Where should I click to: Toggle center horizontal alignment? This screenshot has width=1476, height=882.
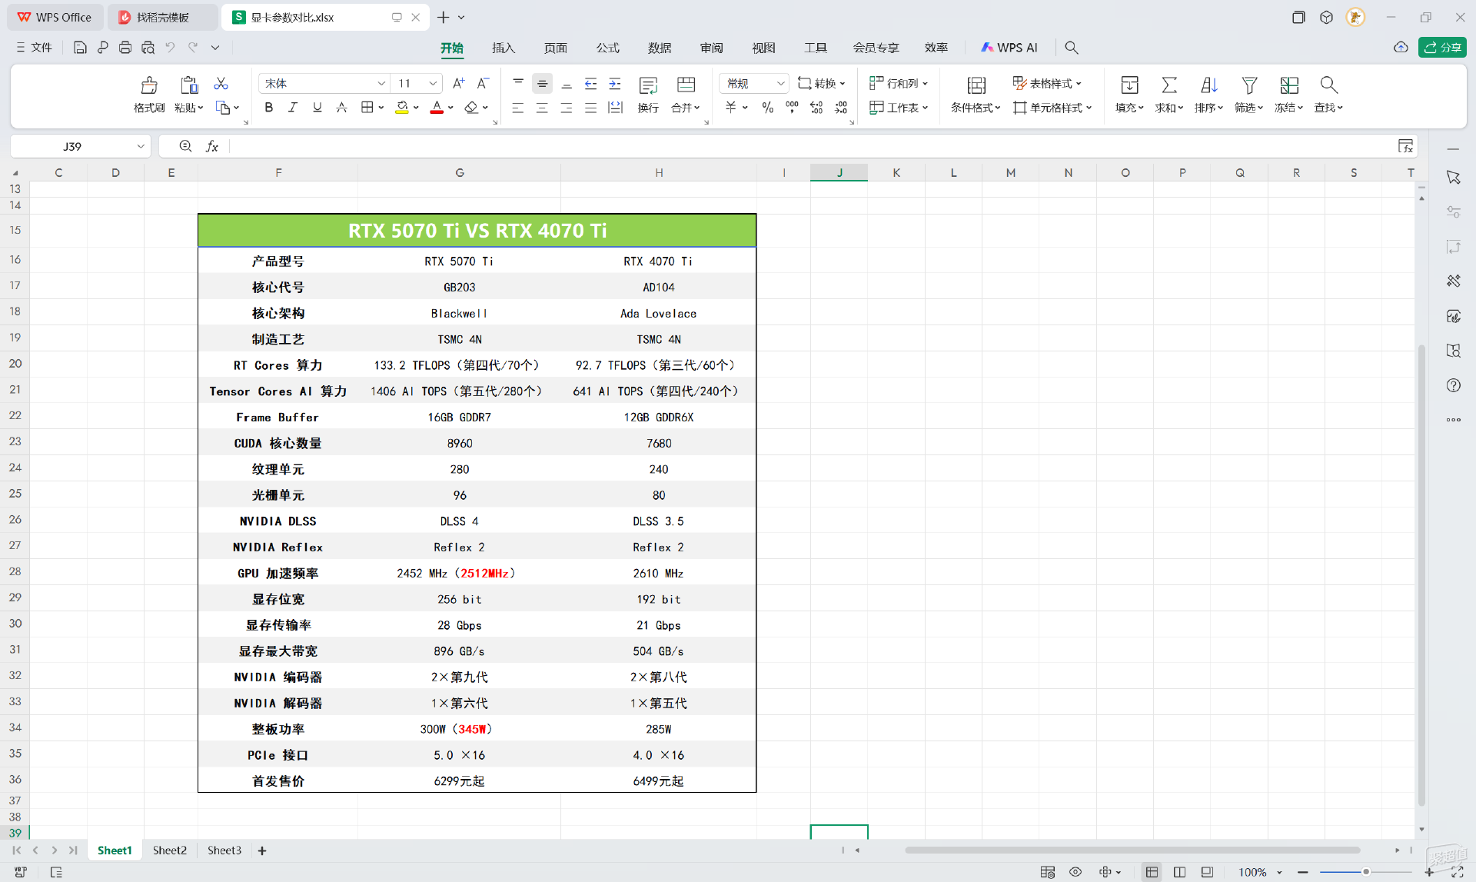tap(542, 108)
